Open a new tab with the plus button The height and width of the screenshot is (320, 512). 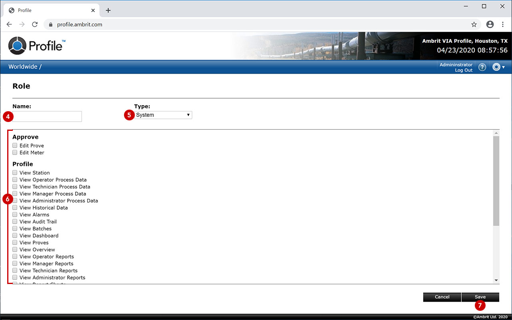coord(108,10)
